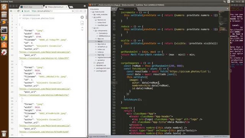This screenshot has width=245, height=138.
Task: Collapse components folder in sidebar
Action: point(94,31)
